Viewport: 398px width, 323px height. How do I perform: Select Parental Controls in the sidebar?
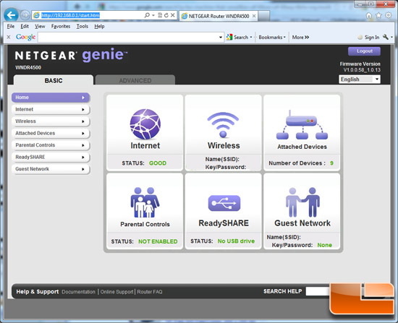point(51,145)
